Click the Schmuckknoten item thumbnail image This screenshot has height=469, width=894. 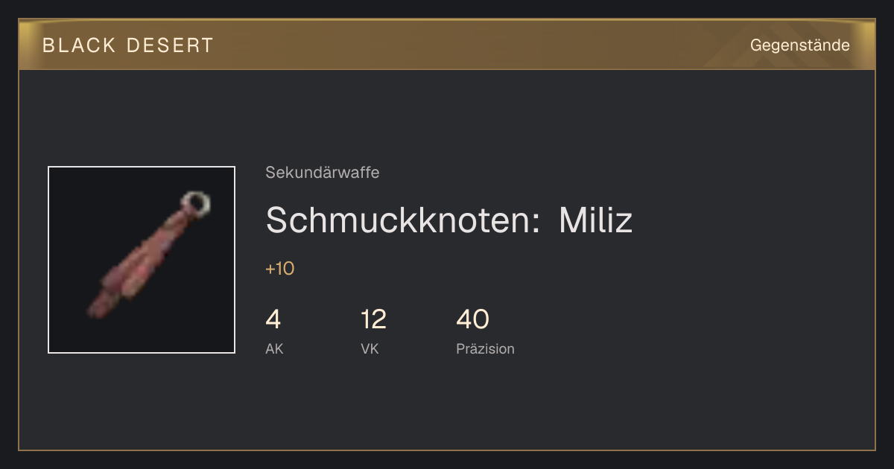(142, 260)
